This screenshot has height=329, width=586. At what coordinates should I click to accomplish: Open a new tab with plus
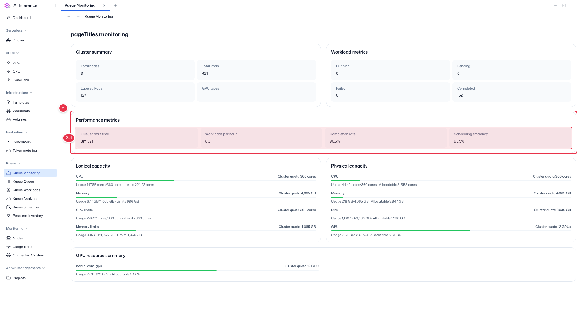point(115,5)
